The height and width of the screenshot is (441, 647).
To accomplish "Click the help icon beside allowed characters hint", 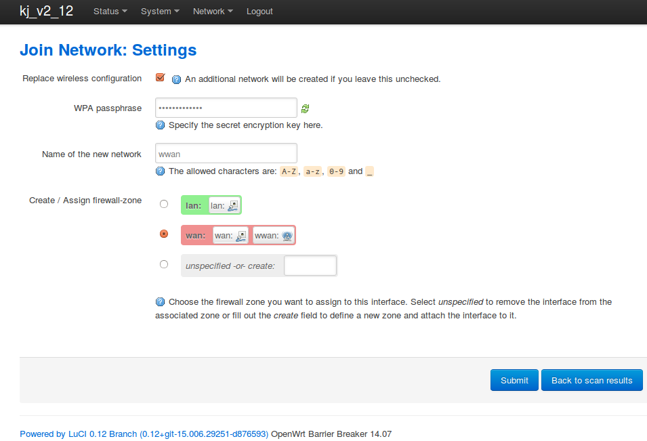I will pyautogui.click(x=161, y=171).
